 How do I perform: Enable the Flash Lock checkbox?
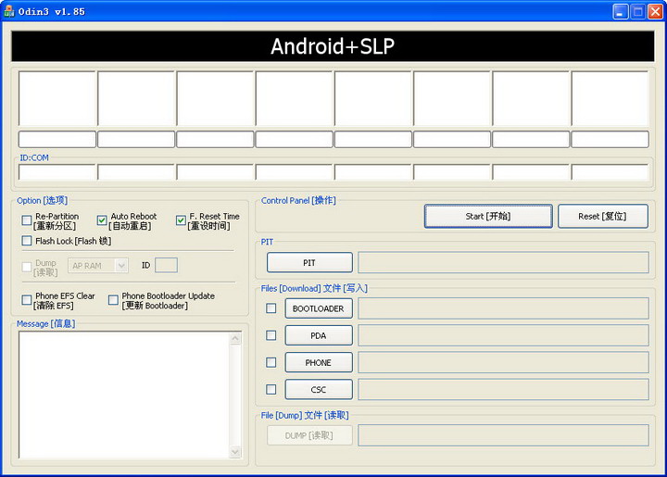[27, 241]
